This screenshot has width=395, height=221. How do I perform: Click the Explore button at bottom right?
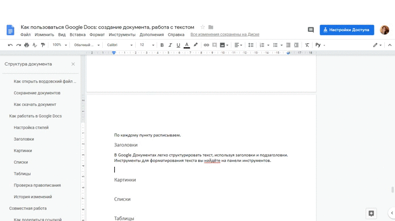click(x=371, y=214)
